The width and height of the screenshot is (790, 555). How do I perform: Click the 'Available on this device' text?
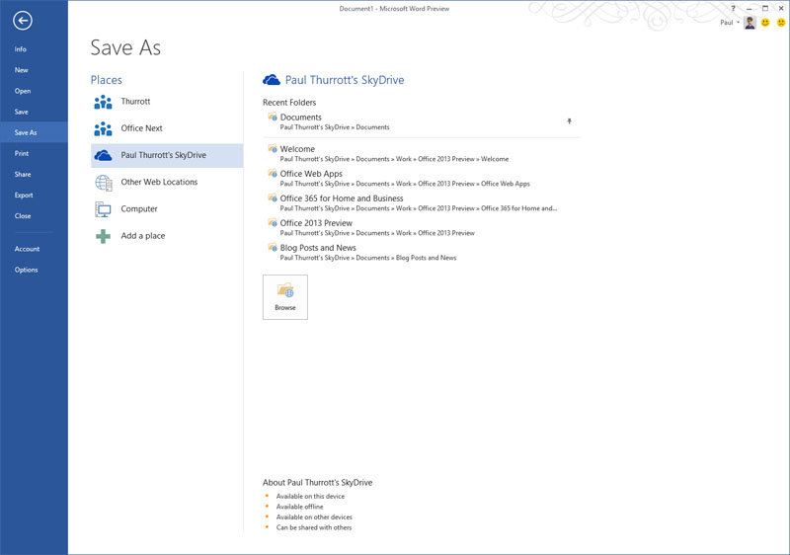(310, 496)
